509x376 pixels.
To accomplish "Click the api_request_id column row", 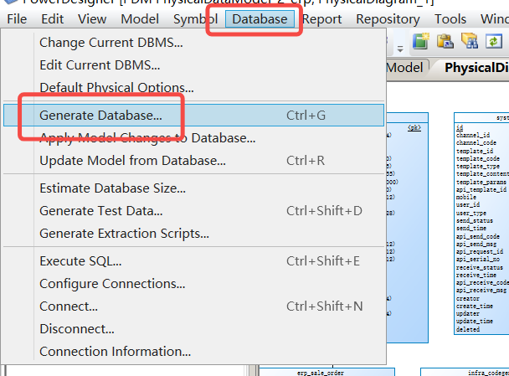I will coord(480,251).
